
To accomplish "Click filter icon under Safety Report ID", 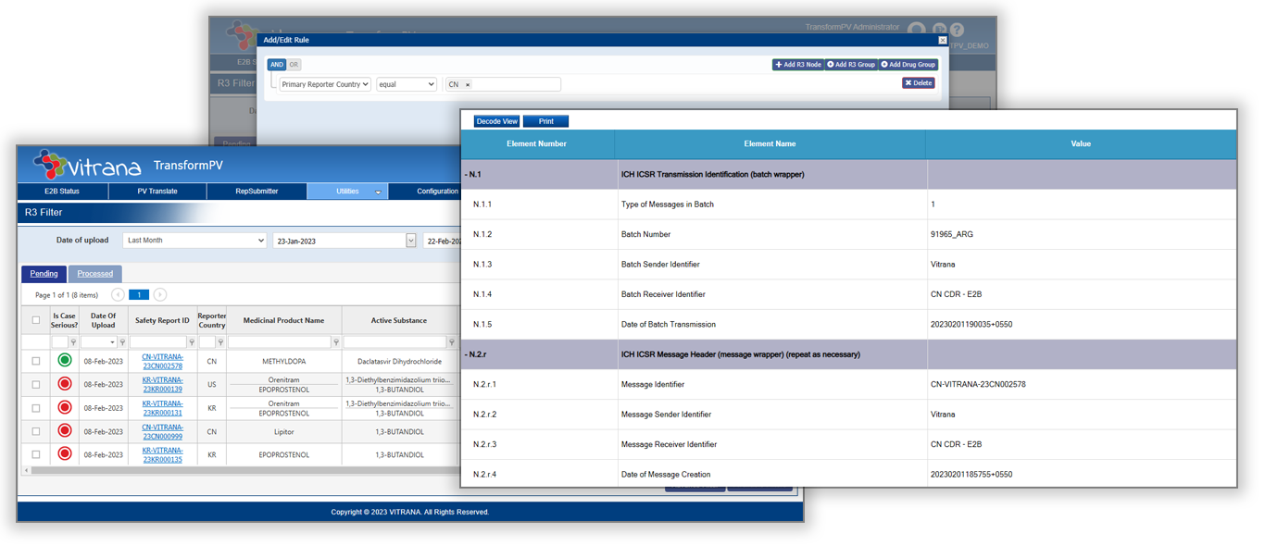I will [x=189, y=342].
